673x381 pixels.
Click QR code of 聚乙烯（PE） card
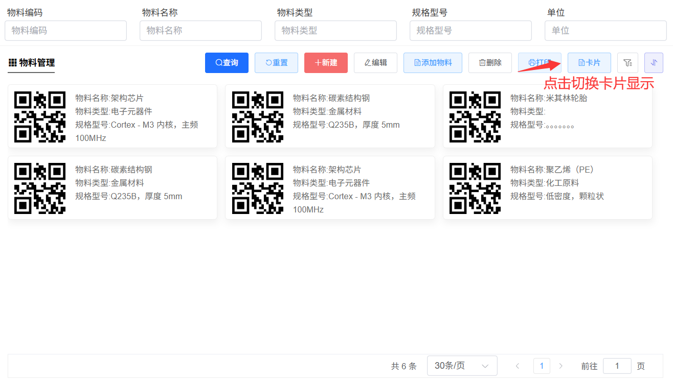(x=475, y=188)
